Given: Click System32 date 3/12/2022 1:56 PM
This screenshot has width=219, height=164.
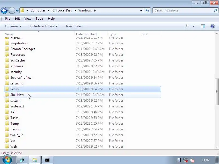Looking at the screenshot, I should point(89,106).
